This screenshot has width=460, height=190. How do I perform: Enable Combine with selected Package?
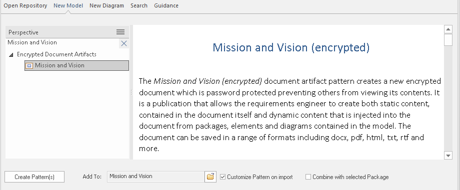click(x=308, y=177)
